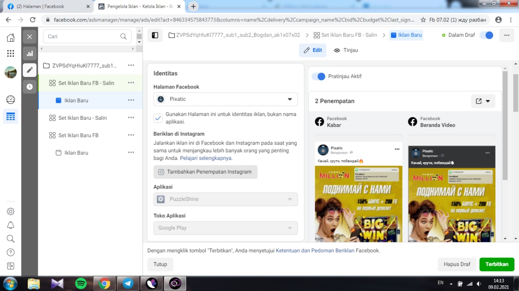Click the Tutup button
Screen dimensions: 519x291
click(160, 264)
